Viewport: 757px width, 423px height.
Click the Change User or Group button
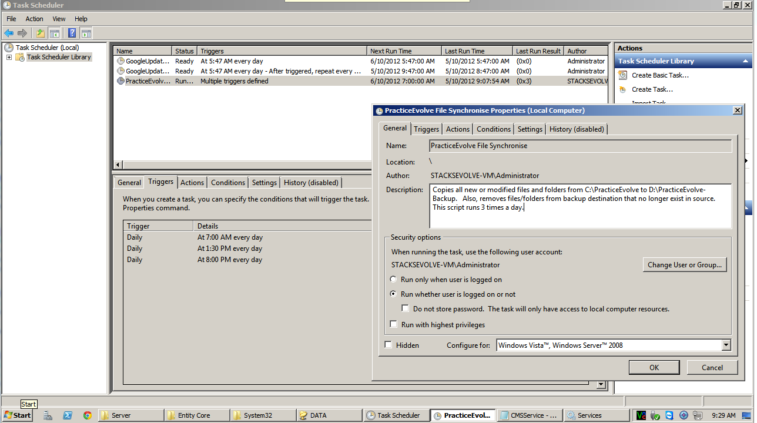point(685,265)
